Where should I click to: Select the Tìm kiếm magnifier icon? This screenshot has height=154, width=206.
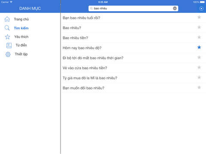tap(7, 28)
